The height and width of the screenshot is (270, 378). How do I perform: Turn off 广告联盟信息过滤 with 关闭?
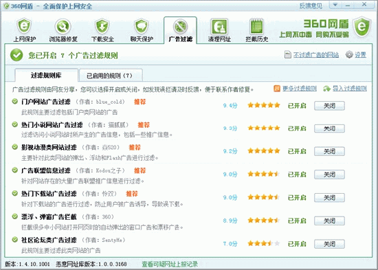coord(329,175)
